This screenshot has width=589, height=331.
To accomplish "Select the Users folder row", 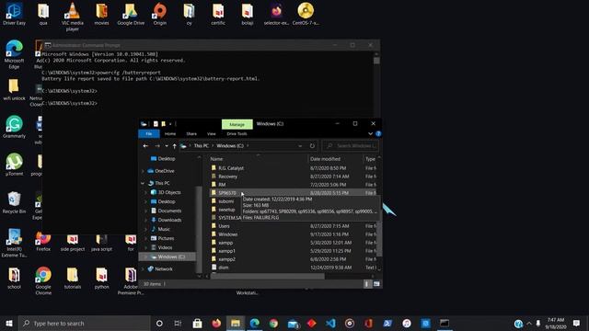I will tap(293, 226).
